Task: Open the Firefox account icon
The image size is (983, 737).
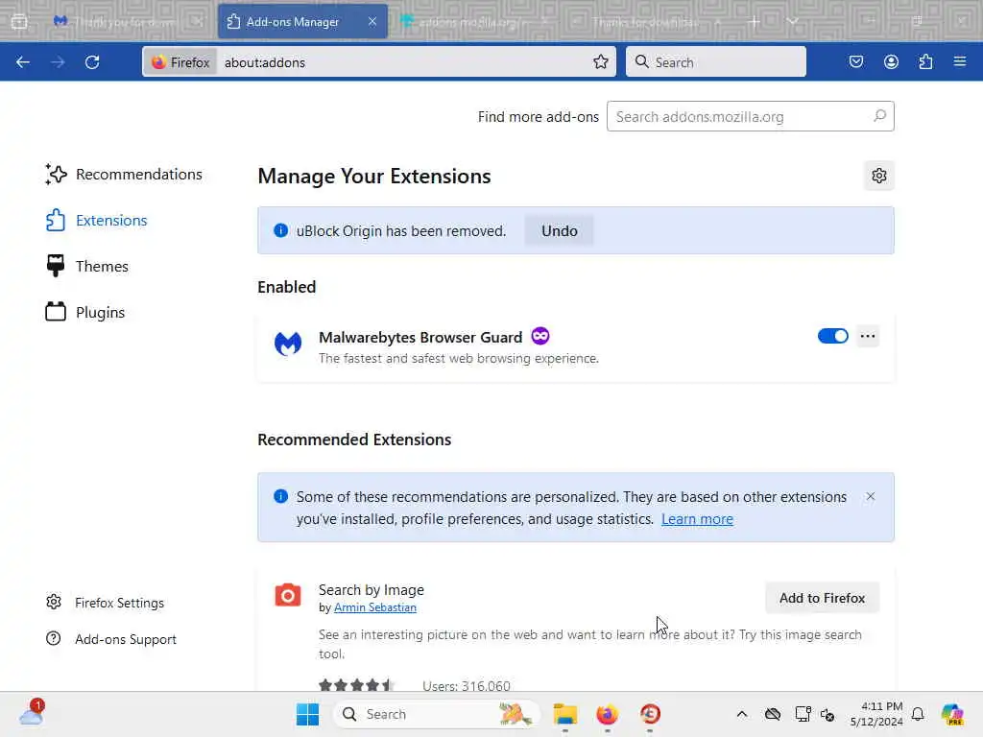Action: click(x=891, y=61)
